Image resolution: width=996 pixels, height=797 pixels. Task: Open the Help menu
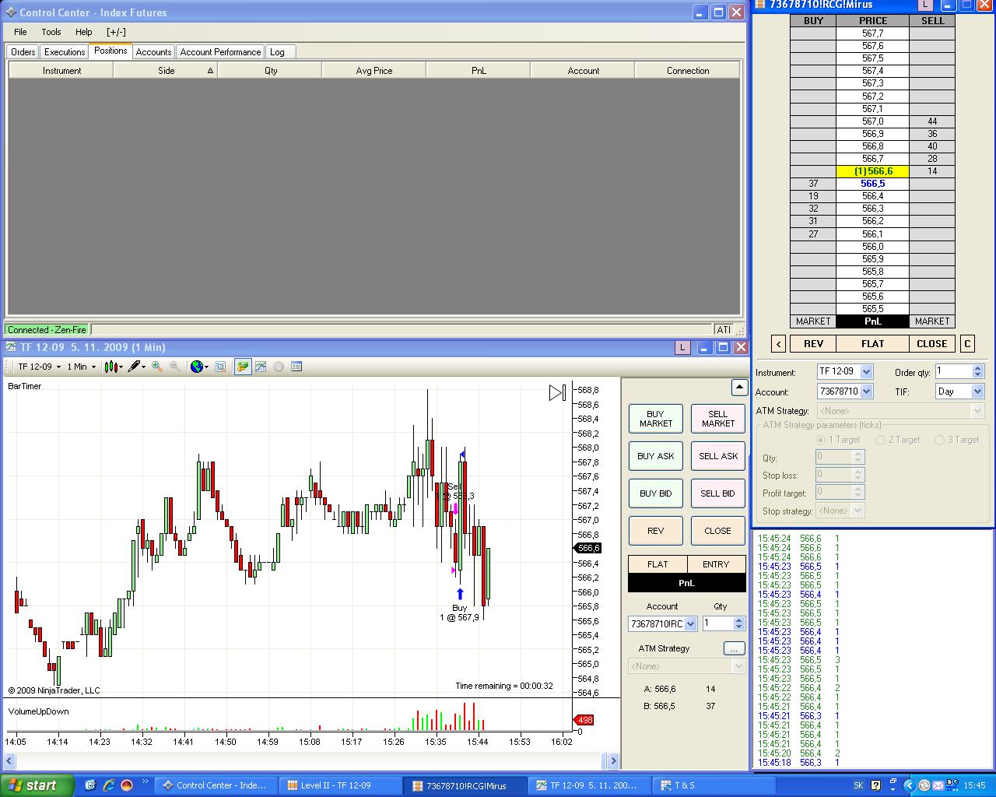tap(84, 32)
